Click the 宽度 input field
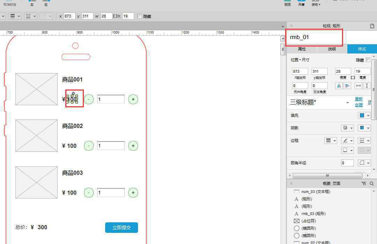The height and width of the screenshot is (244, 377). click(x=343, y=71)
